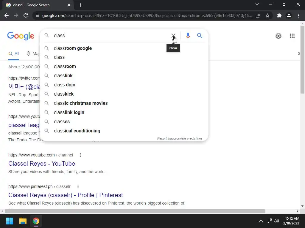
Task: Reload the current page
Action: pos(26,15)
